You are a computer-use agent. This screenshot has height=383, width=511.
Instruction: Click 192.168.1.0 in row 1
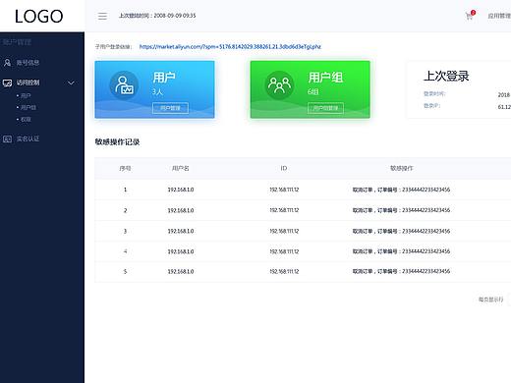pyautogui.click(x=181, y=190)
